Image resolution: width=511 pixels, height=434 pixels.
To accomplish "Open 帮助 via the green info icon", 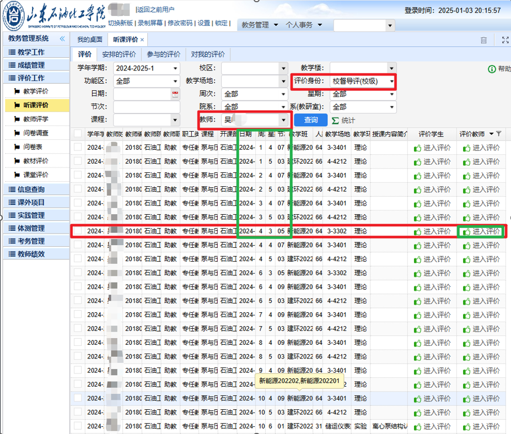I will tap(492, 69).
